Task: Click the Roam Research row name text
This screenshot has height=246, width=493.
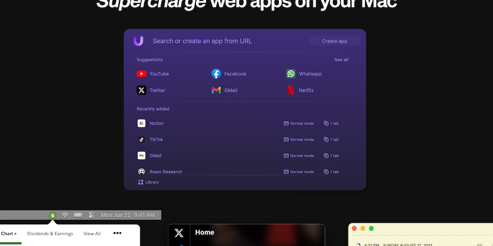Action: 166,172
